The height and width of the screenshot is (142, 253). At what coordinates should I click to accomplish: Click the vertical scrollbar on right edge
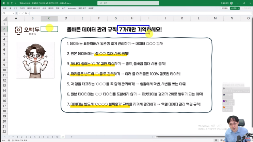pos(252,72)
